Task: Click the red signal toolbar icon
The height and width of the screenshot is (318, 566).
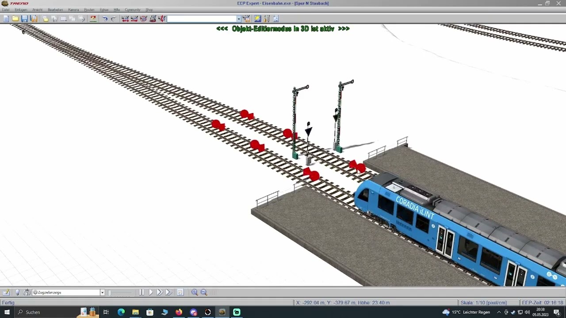Action: tap(162, 19)
